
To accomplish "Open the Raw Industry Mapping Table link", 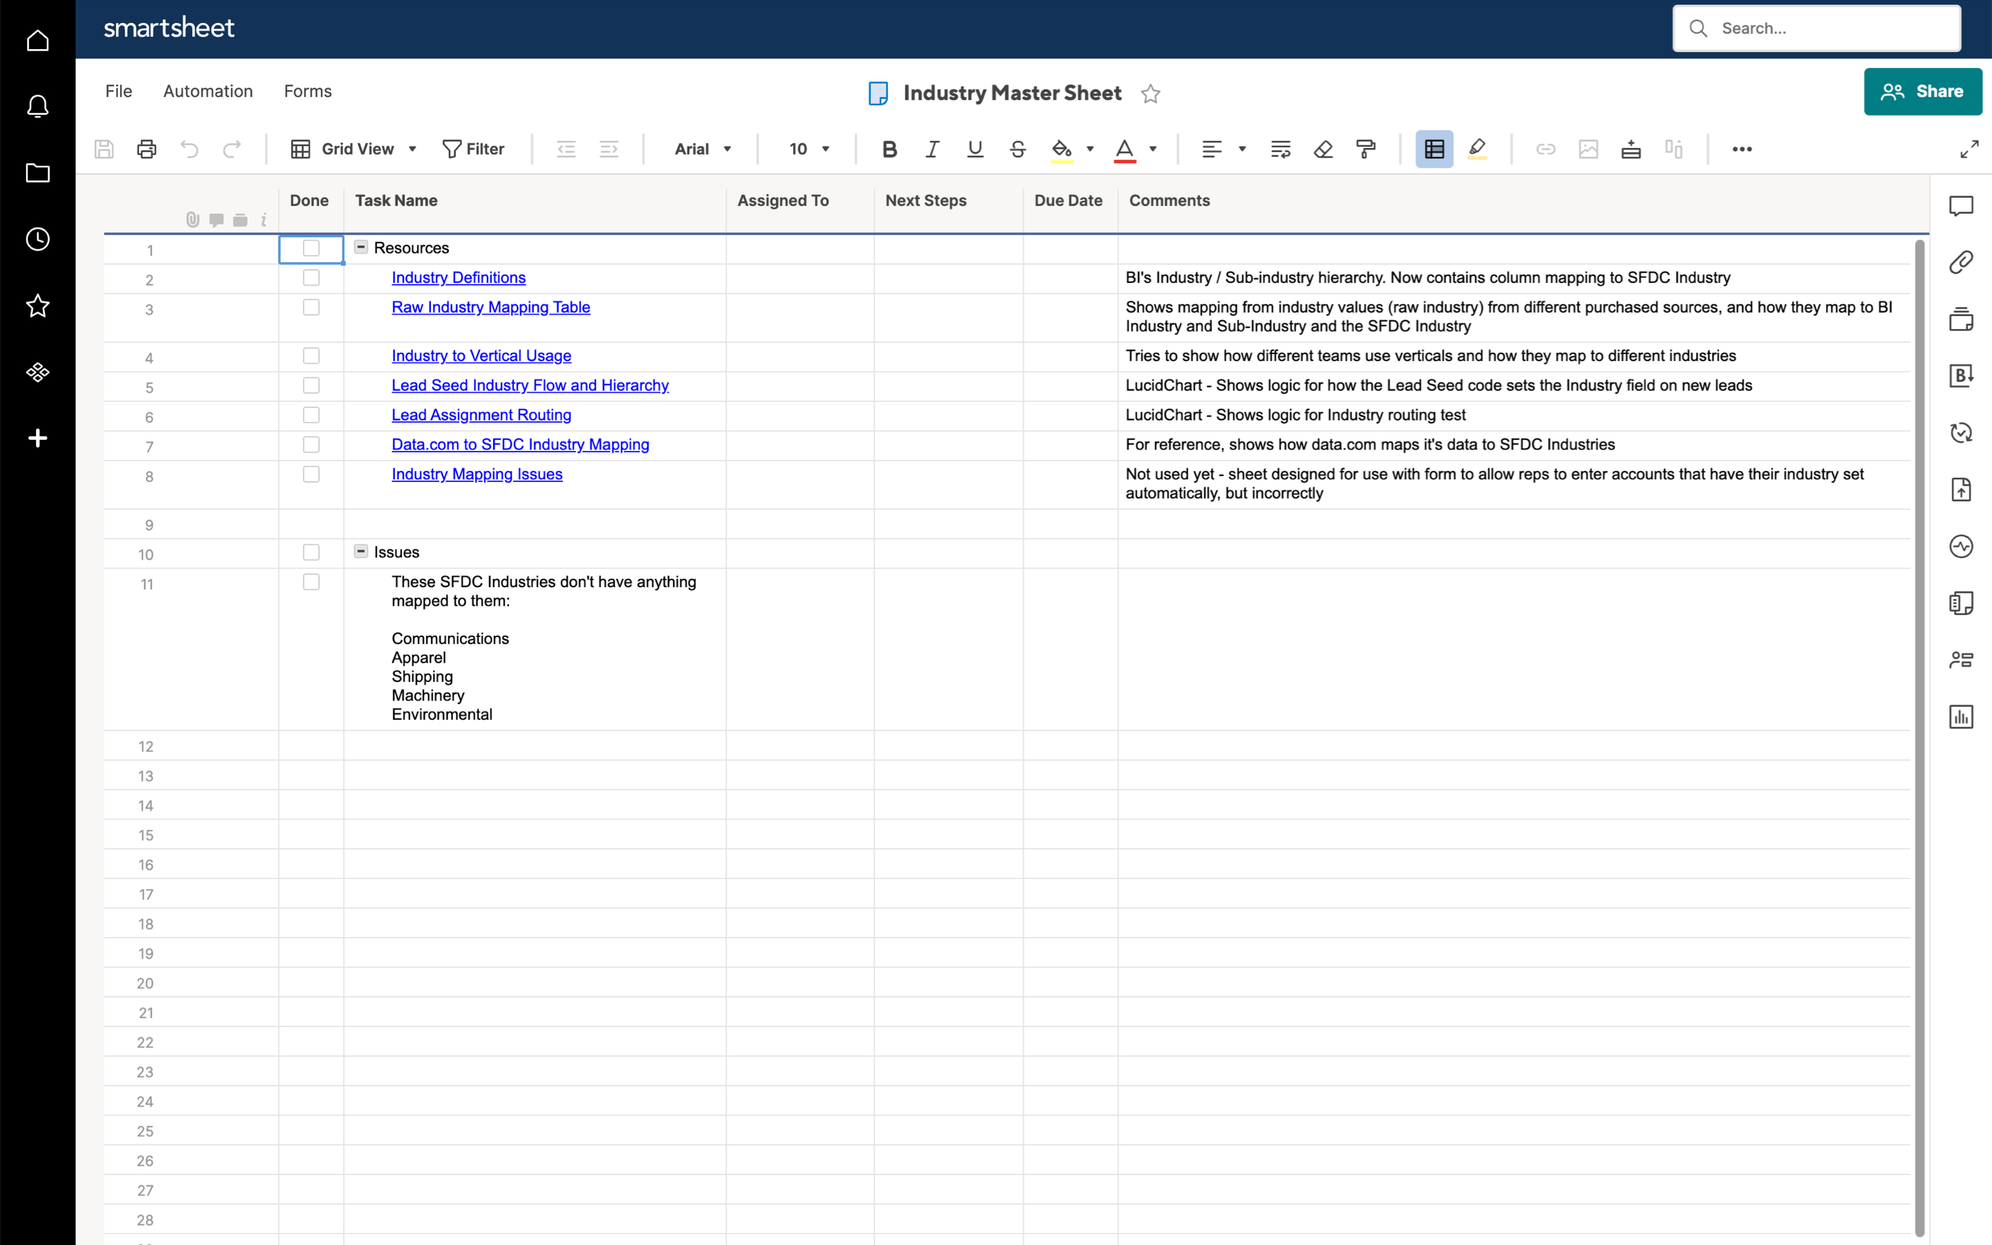I will click(x=490, y=307).
